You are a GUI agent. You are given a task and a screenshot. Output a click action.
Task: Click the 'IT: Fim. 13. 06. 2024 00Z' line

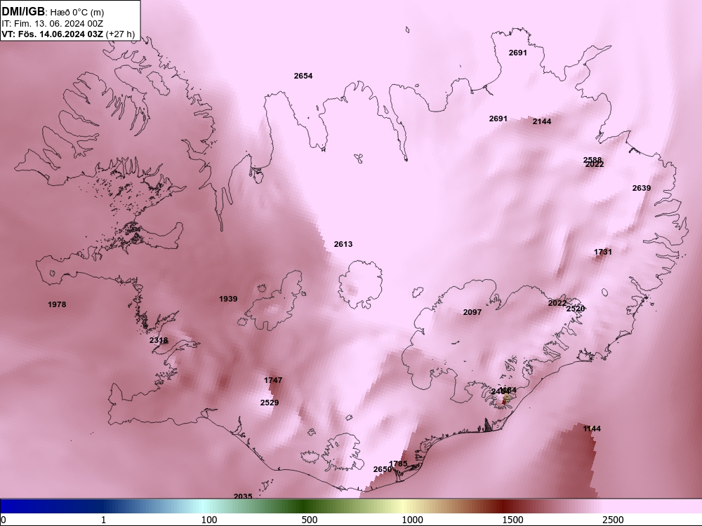[x=53, y=23]
